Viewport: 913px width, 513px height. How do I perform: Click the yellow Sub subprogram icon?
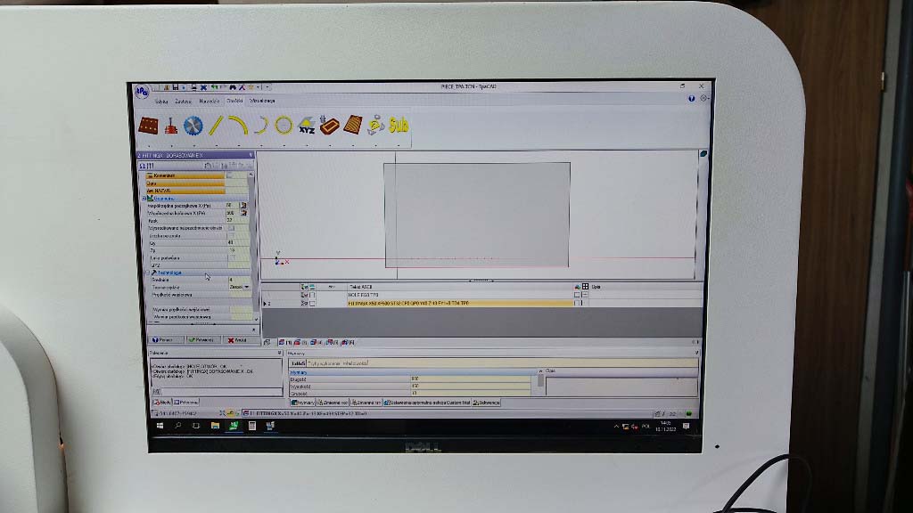pos(399,126)
